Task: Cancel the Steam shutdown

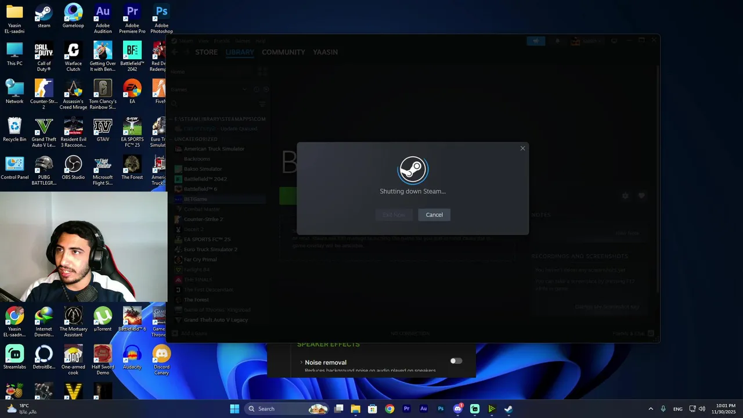Action: [434, 215]
